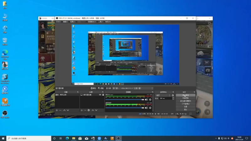Image resolution: width=251 pixels, height=141 pixels.
Task: Move source up in the Sources panel
Action: tap(93, 110)
